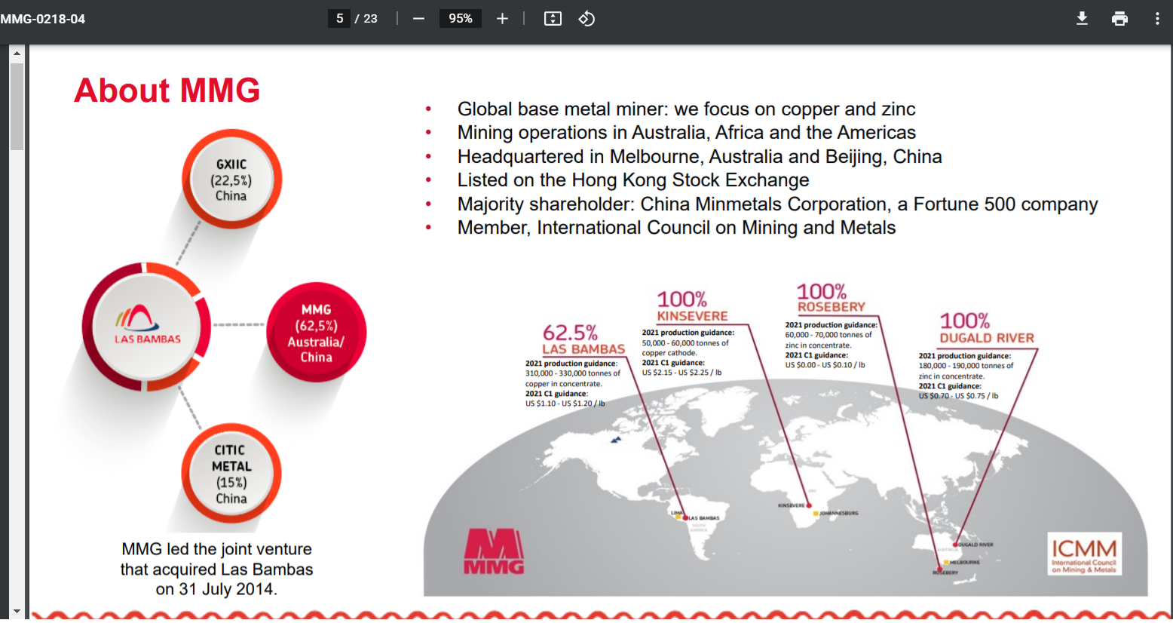Click the 'ROSEBERY' map heading
1173x623 pixels.
coord(832,307)
